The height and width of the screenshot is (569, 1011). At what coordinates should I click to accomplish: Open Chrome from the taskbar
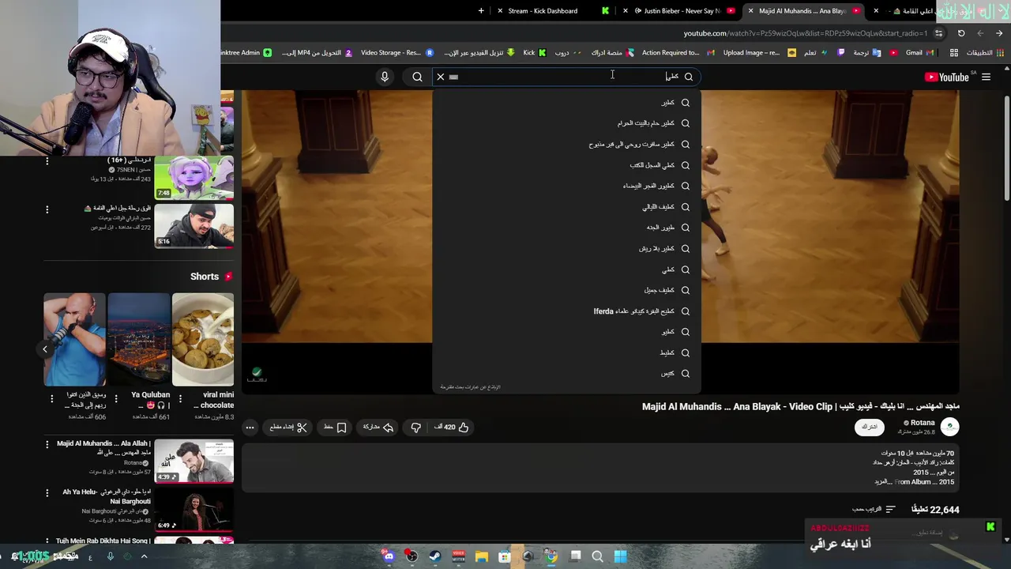click(x=551, y=556)
